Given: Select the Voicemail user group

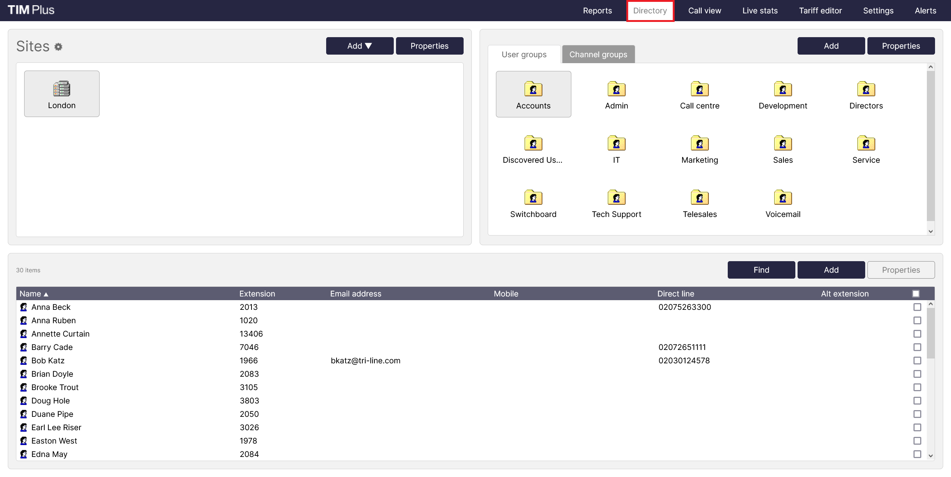Looking at the screenshot, I should click(783, 202).
